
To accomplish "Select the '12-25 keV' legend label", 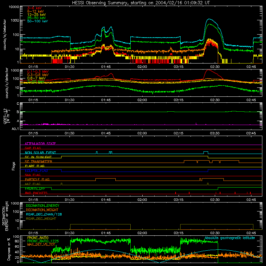I will pos(36,15).
